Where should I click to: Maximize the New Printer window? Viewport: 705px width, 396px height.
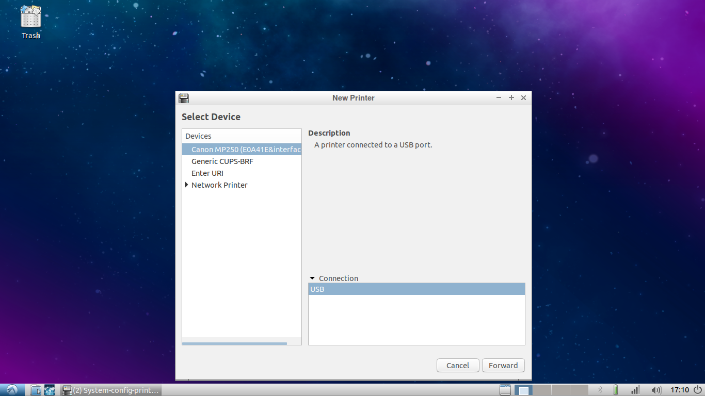(511, 98)
